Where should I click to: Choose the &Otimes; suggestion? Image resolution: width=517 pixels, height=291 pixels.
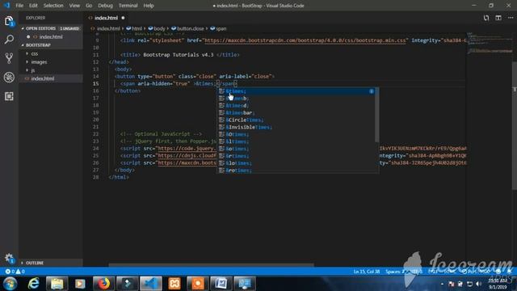(x=297, y=134)
